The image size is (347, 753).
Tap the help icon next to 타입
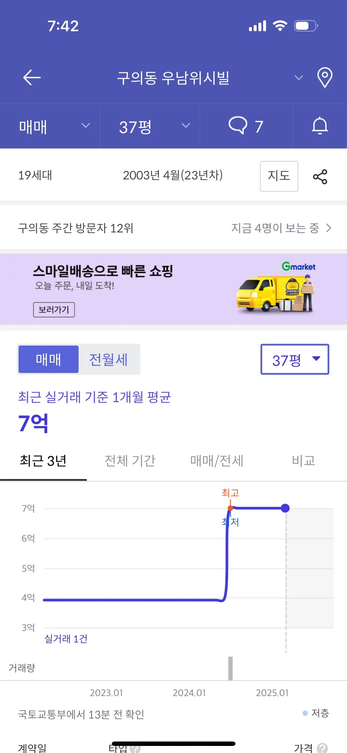tap(135, 748)
